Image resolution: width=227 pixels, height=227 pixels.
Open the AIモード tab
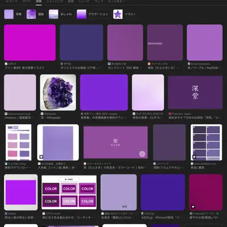click(11, 1)
